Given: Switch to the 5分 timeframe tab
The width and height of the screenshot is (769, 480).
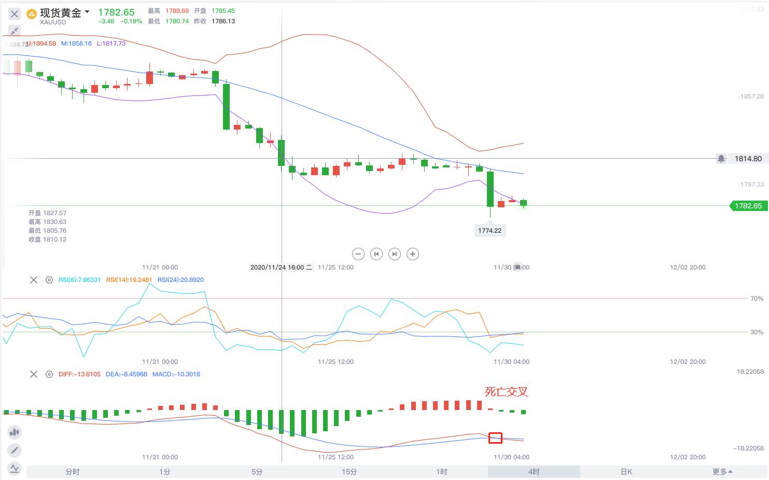Looking at the screenshot, I should [x=257, y=472].
